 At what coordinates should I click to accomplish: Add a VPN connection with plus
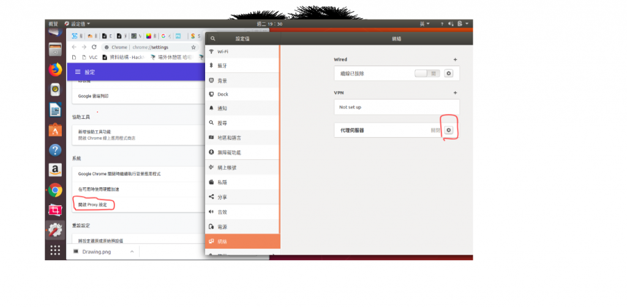[x=455, y=93]
